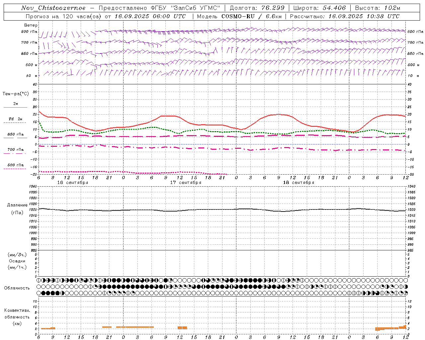The width and height of the screenshot is (425, 340).
Task: Click left 700 гПа label in wind panel
Action: (x=29, y=42)
